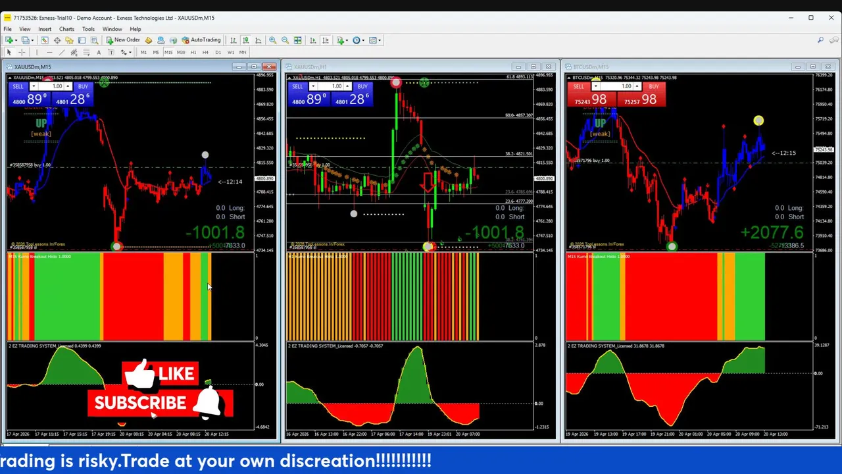Open the Templates icon
This screenshot has height=474, width=842.
(x=372, y=40)
